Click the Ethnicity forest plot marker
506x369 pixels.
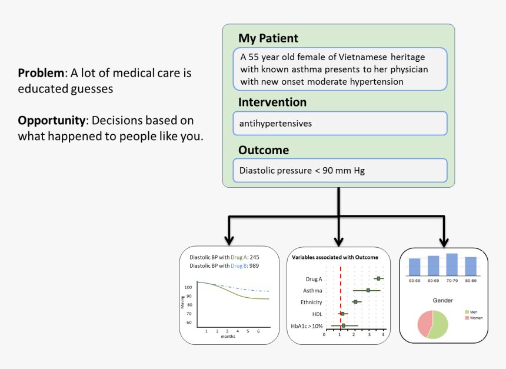(355, 302)
